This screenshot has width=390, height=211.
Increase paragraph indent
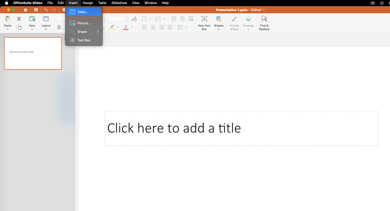182,19
